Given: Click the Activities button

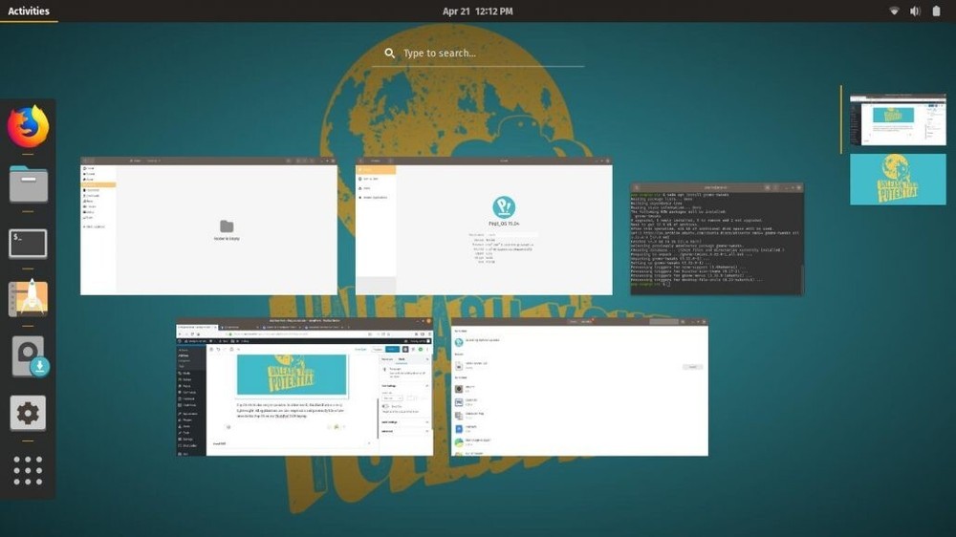Looking at the screenshot, I should click(x=29, y=11).
